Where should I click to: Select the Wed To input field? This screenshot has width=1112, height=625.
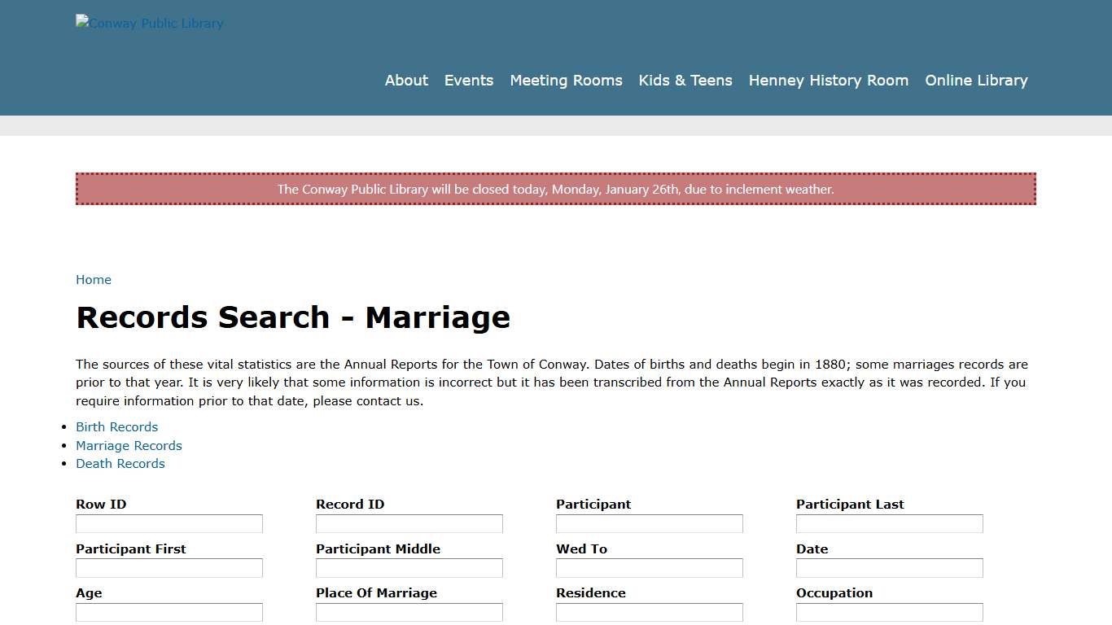(649, 567)
